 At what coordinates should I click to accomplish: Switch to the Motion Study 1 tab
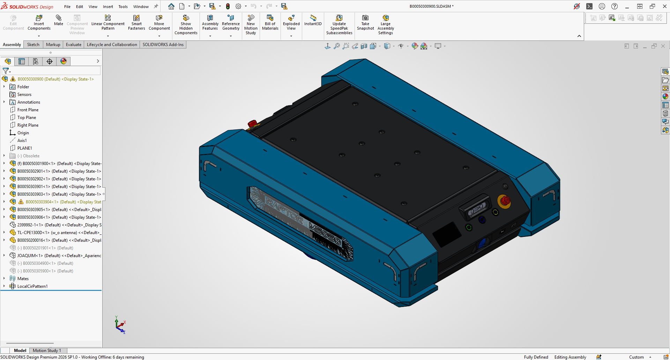click(47, 351)
